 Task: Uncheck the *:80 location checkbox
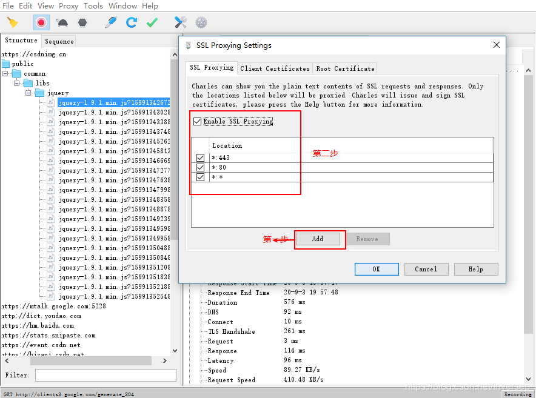pos(200,167)
